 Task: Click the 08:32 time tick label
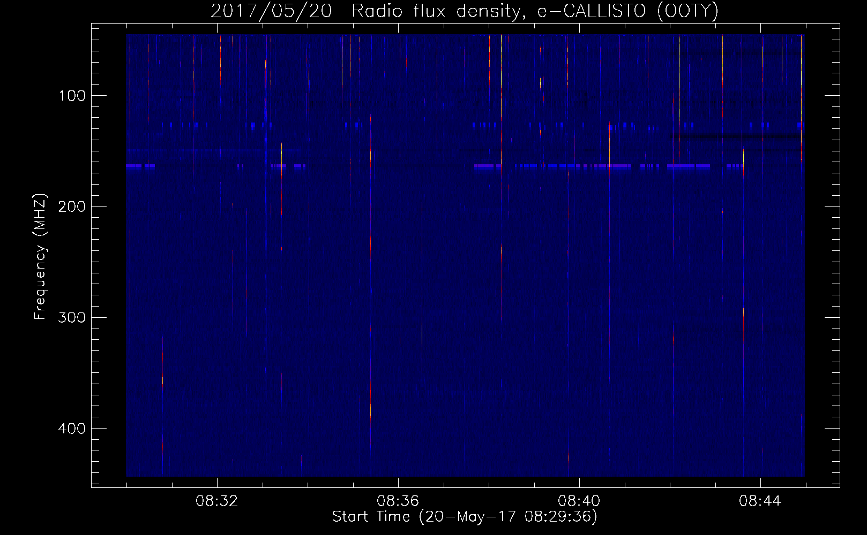pos(216,501)
